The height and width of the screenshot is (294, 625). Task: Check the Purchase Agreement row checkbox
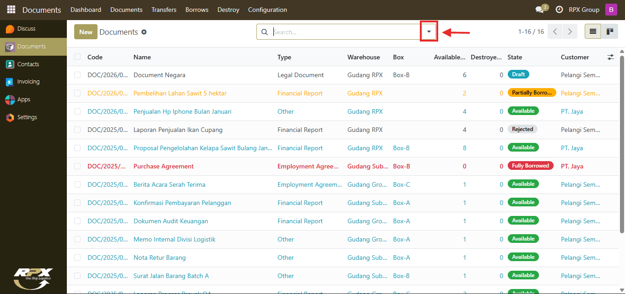77,166
